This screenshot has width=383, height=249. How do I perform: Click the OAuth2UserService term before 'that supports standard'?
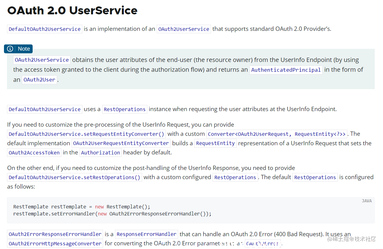[x=184, y=29]
